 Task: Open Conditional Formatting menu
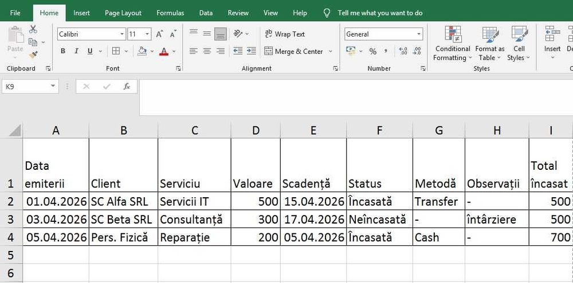[x=453, y=43]
